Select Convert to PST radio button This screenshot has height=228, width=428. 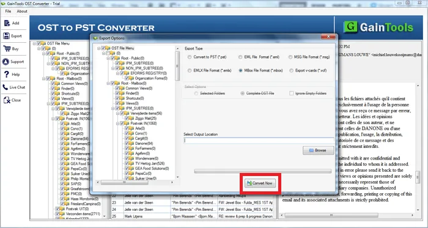pos(190,57)
